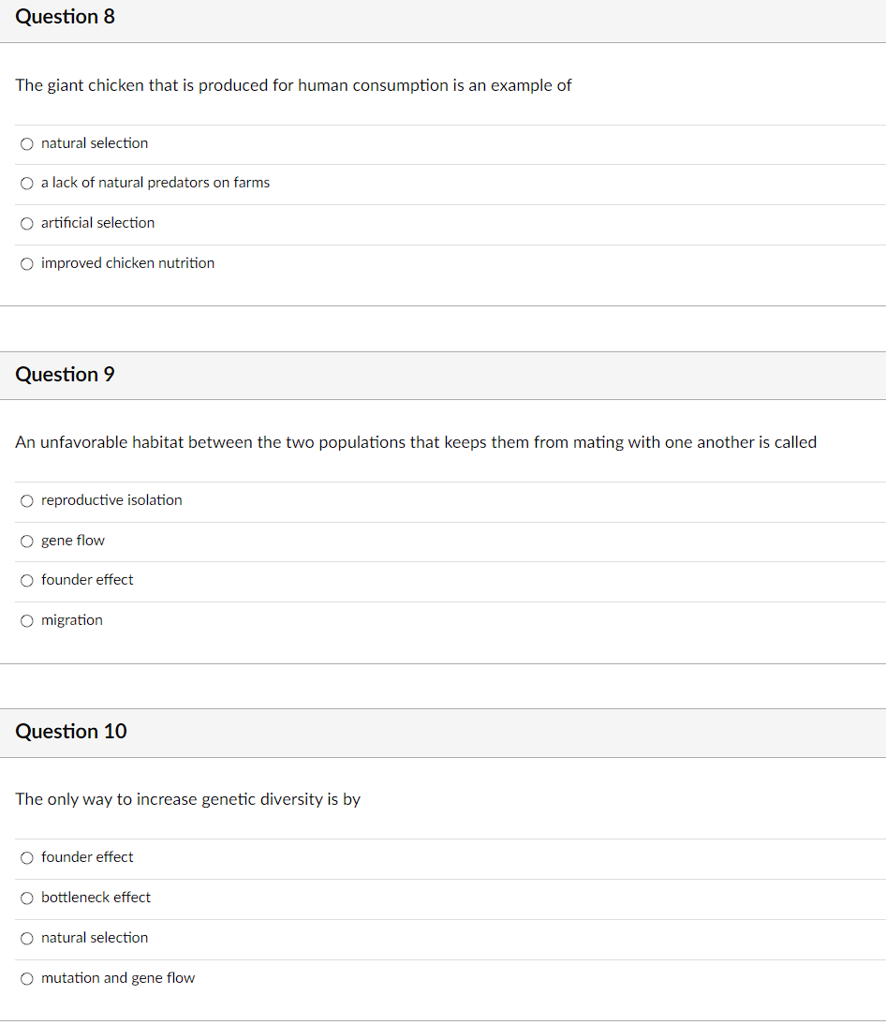Viewport: 886px width, 1025px height.
Task: Choose gene flow as the Question 9 answer
Action: [x=26, y=541]
